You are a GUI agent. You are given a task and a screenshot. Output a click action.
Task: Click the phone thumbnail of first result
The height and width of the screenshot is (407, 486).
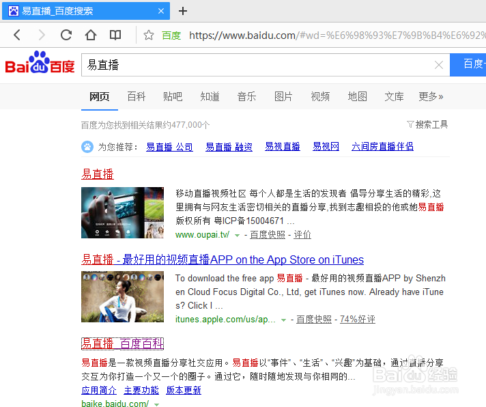coord(122,212)
